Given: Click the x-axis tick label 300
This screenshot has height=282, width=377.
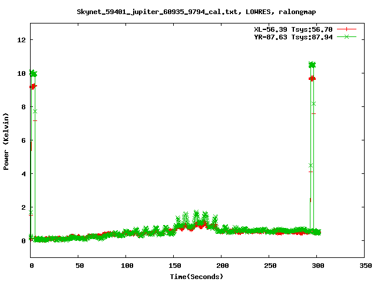Looking at the screenshot, I should point(318,266).
